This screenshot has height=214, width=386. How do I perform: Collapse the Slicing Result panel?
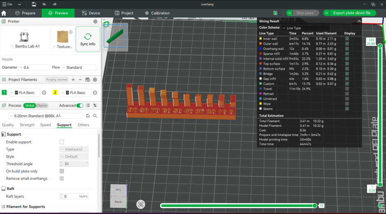(359, 21)
